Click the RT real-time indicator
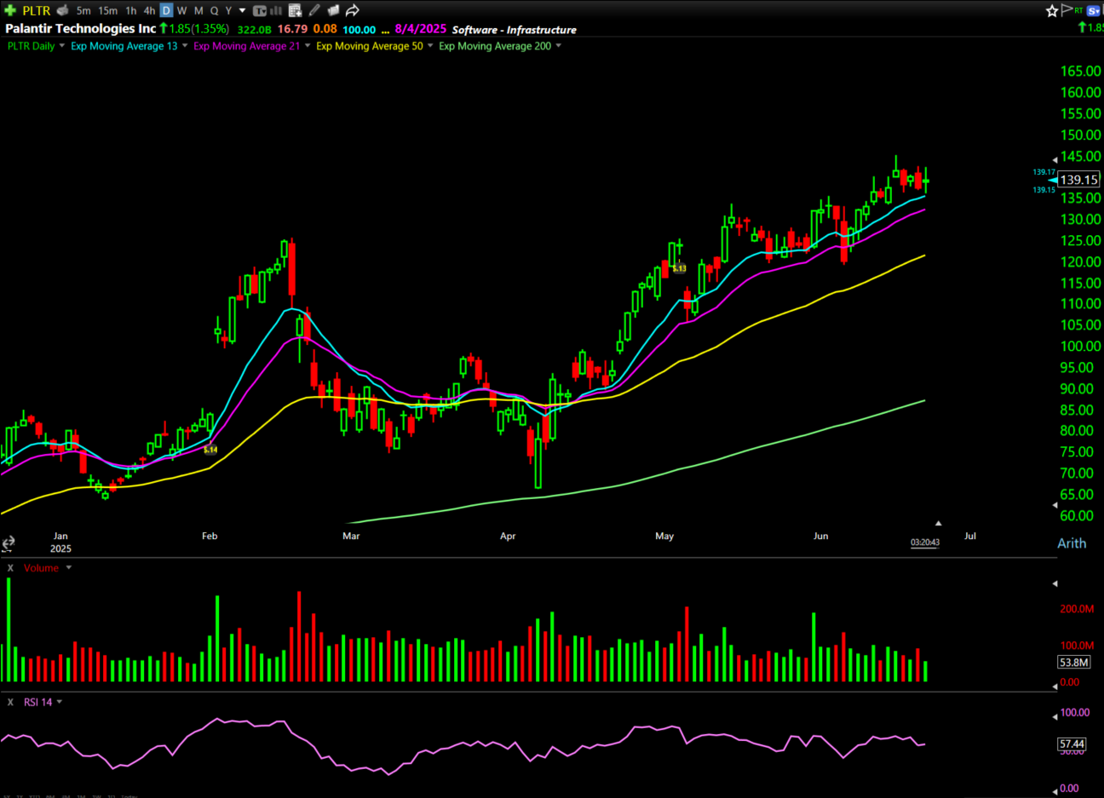Image resolution: width=1104 pixels, height=798 pixels. (1078, 10)
